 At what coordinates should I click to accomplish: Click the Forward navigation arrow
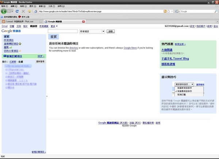[9, 11]
